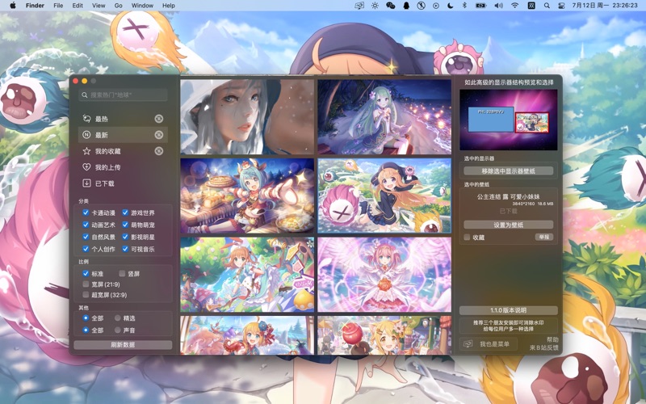Open 我的上传 via the heart-plus icon
Screen dimensions: 646x404
pos(86,167)
